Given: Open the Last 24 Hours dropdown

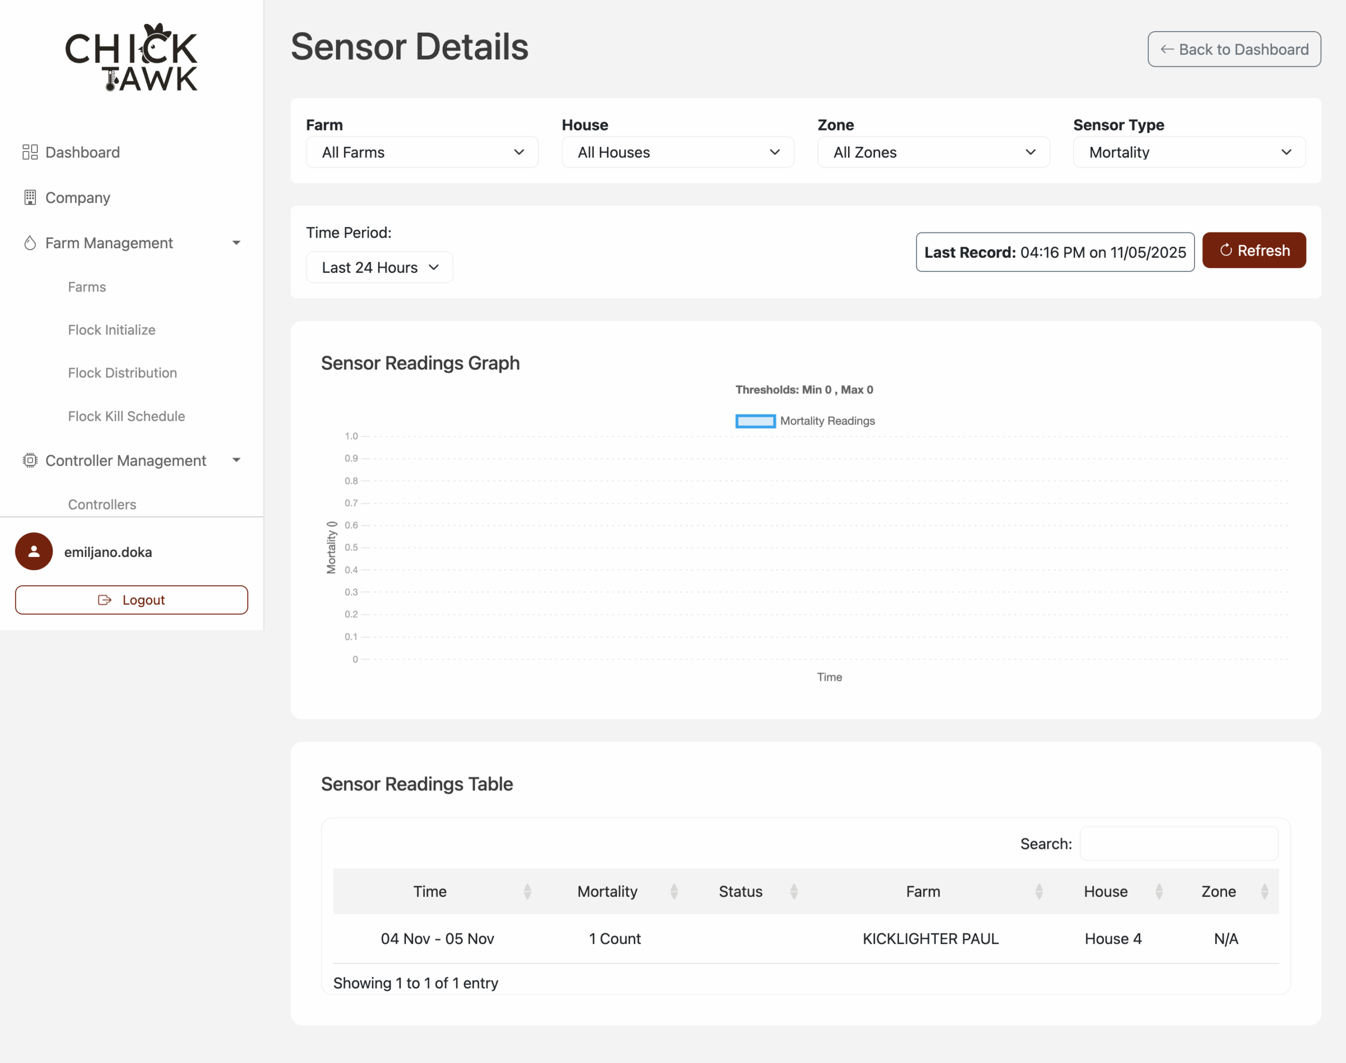Looking at the screenshot, I should click(380, 268).
